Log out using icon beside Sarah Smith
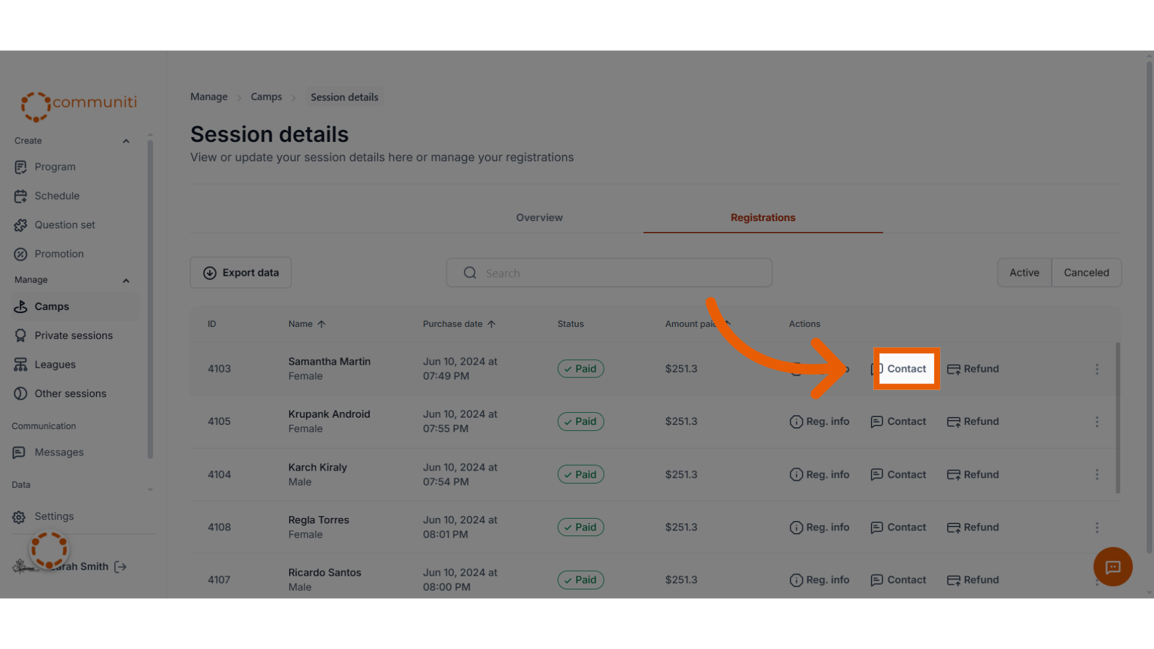This screenshot has height=649, width=1154. pyautogui.click(x=121, y=567)
